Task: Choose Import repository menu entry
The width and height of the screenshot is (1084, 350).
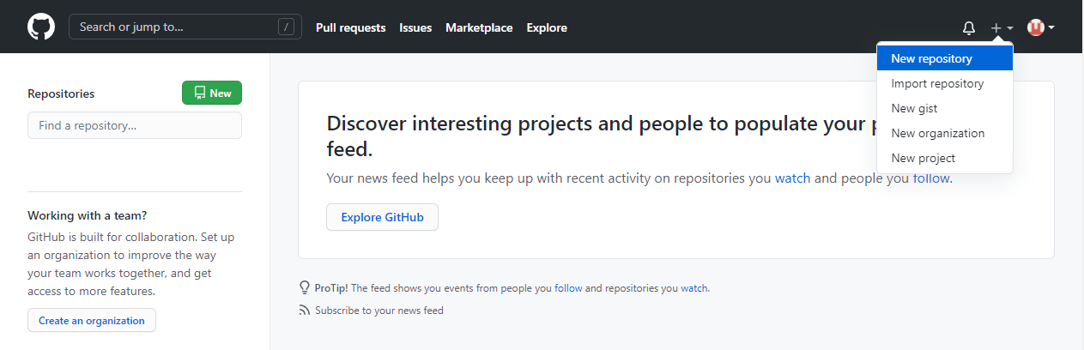Action: pos(937,83)
